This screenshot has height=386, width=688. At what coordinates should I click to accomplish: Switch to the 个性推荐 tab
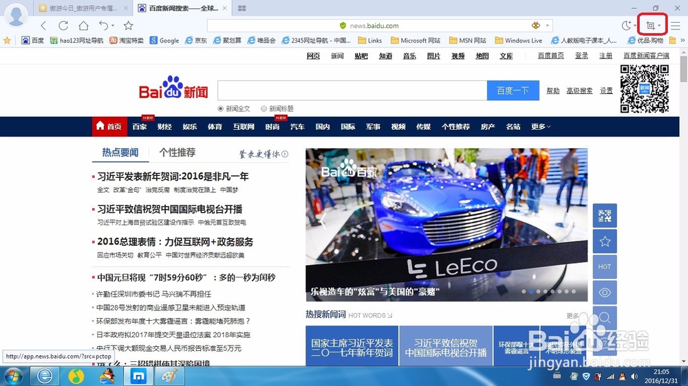pos(178,152)
